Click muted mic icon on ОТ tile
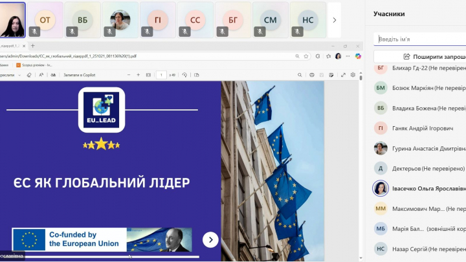 [x=34, y=32]
